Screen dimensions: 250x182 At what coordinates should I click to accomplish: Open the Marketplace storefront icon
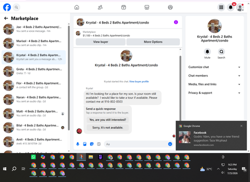147,7
